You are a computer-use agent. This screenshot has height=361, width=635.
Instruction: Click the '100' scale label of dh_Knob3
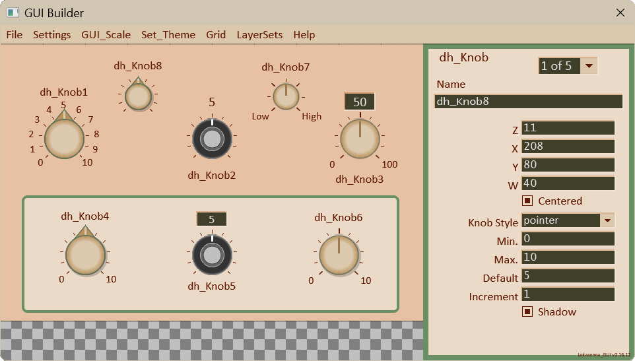389,164
